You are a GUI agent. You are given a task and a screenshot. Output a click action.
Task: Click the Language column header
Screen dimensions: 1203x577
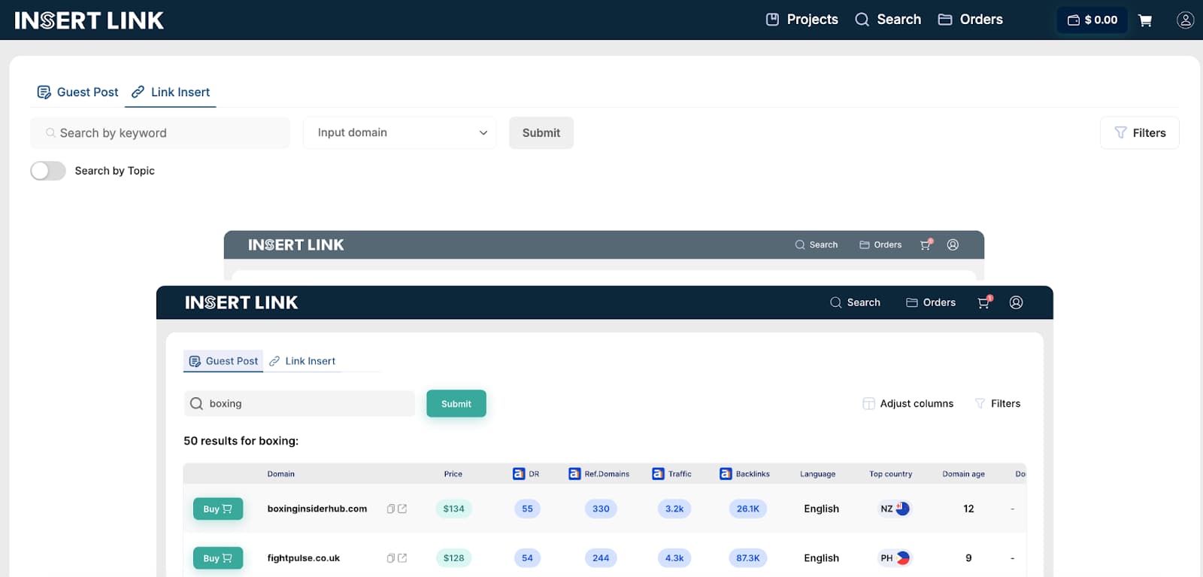[x=817, y=474]
